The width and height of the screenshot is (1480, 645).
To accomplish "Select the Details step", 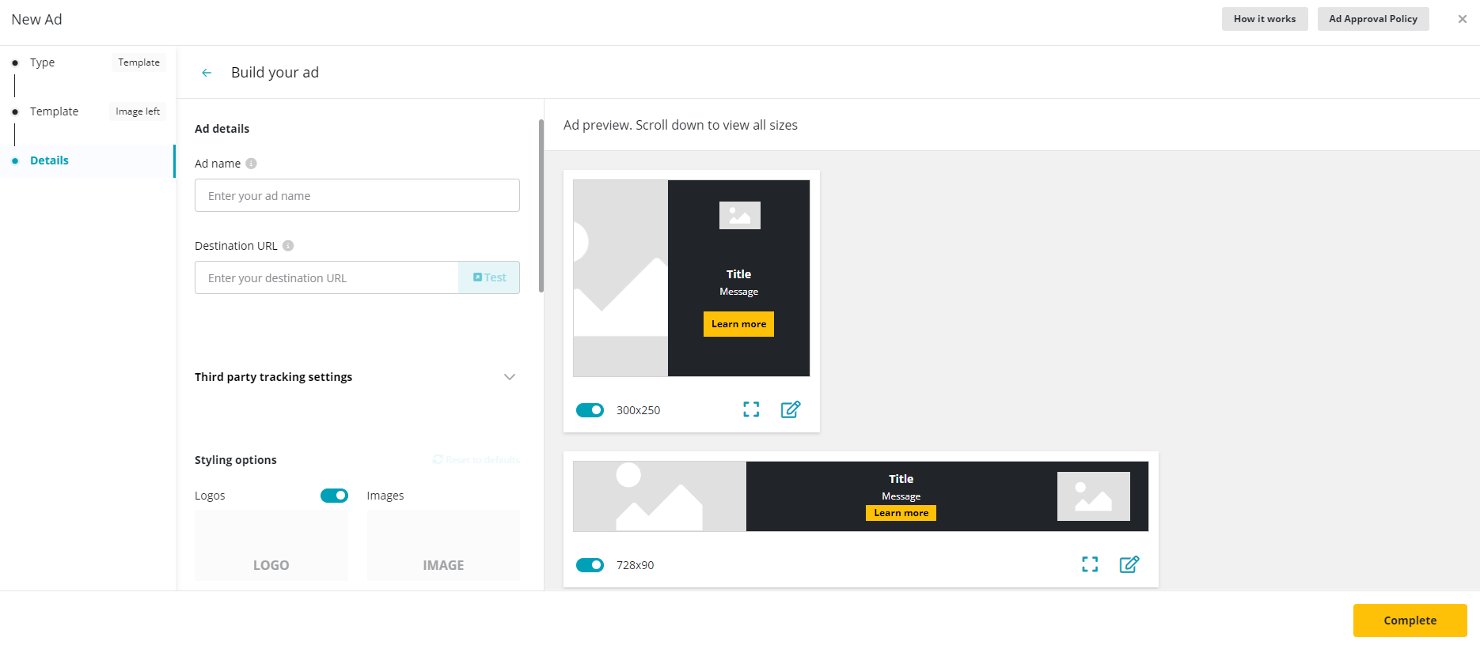I will (49, 160).
